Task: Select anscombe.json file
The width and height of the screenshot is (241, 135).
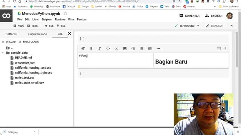Action: [x=23, y=63]
